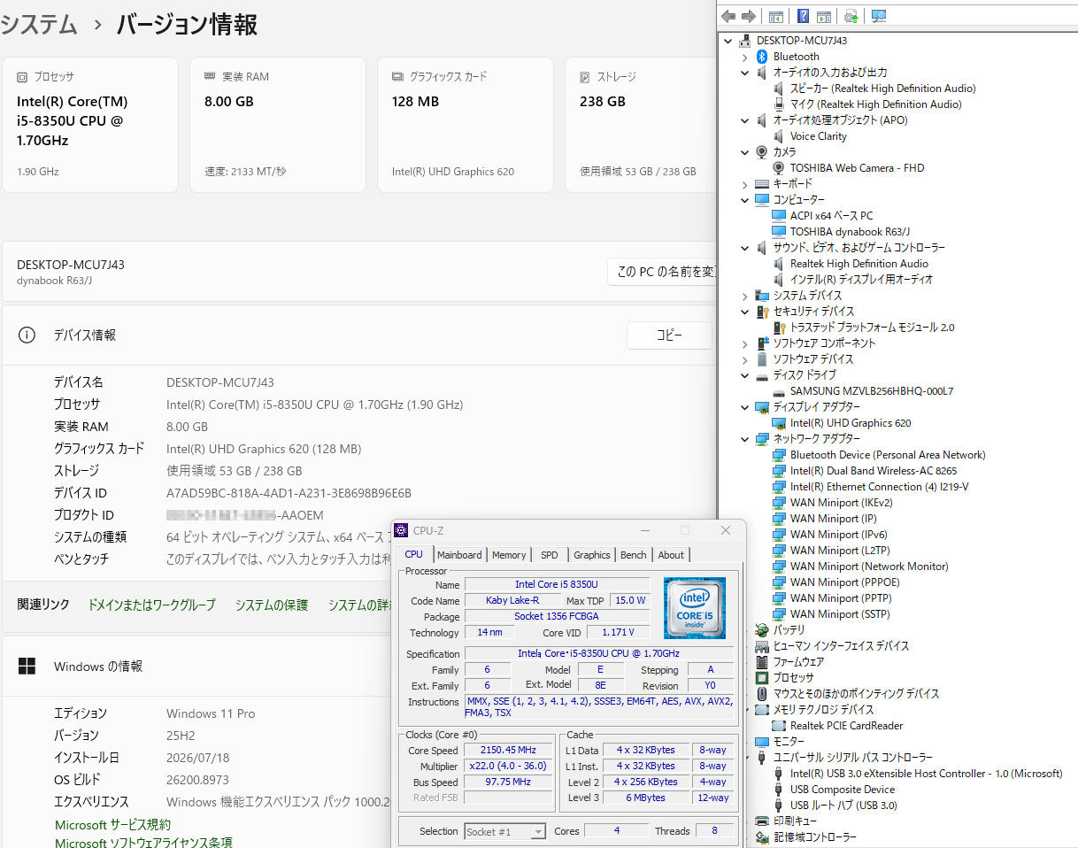Image resolution: width=1078 pixels, height=848 pixels.
Task: Open the SPD tab in CPU-Z
Action: tap(550, 555)
